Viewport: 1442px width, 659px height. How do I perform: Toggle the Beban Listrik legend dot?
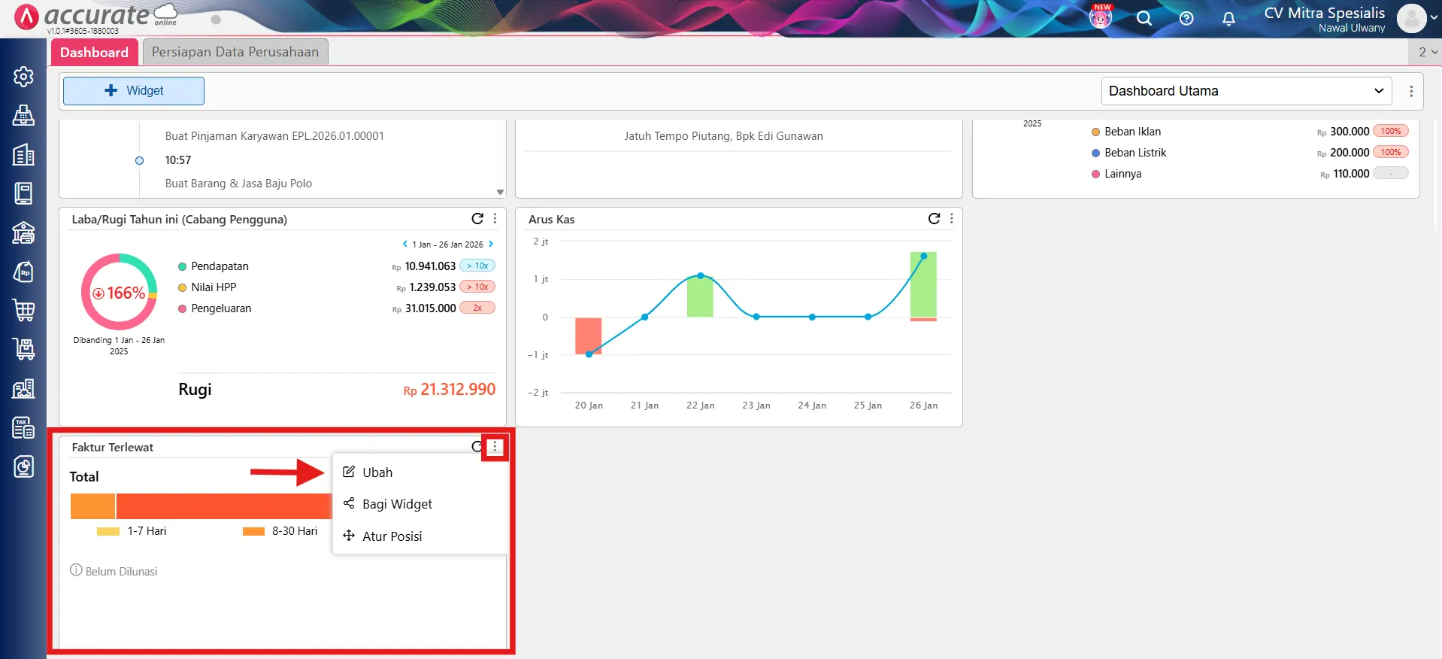pyautogui.click(x=1095, y=153)
